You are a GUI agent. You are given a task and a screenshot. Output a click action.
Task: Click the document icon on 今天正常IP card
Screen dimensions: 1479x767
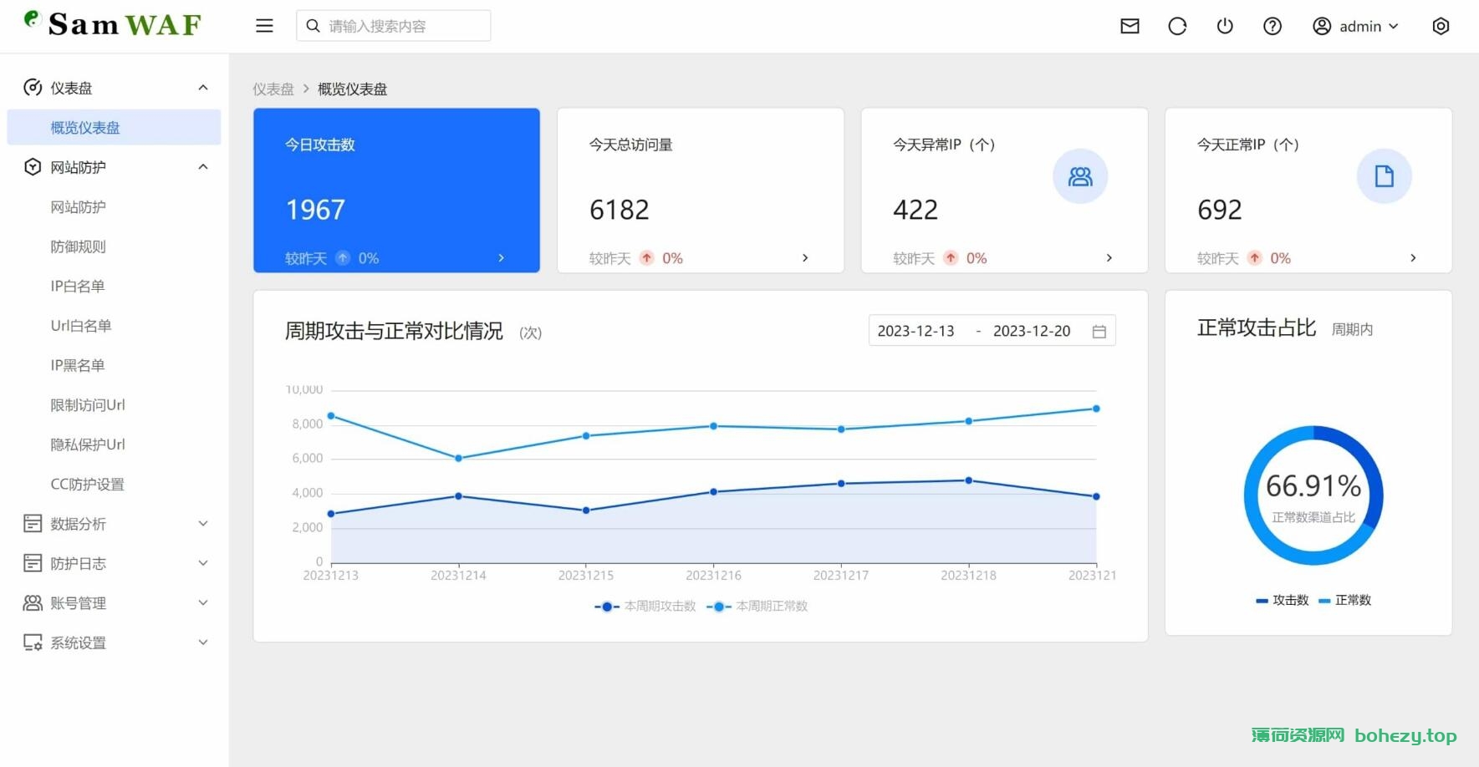click(1385, 176)
